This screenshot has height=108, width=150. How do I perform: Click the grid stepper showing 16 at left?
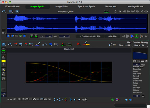[4, 93]
